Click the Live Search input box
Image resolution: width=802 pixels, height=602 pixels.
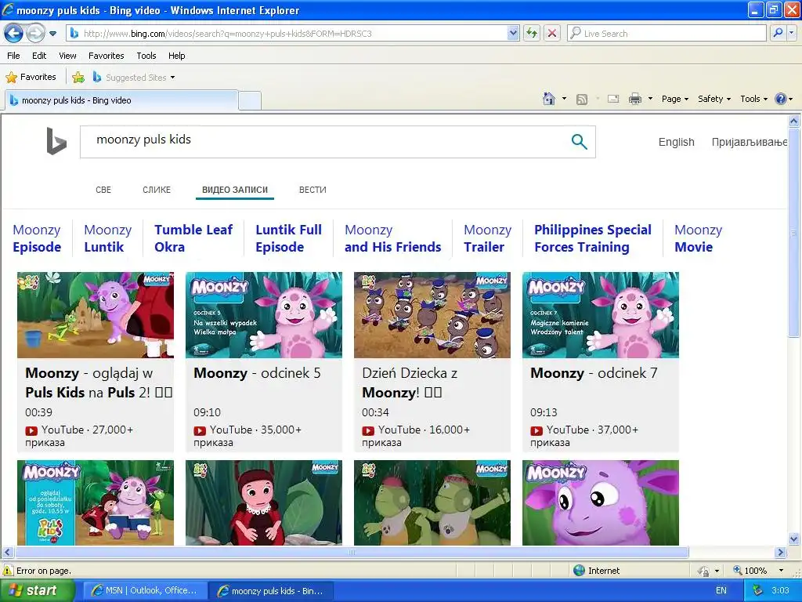coord(667,33)
